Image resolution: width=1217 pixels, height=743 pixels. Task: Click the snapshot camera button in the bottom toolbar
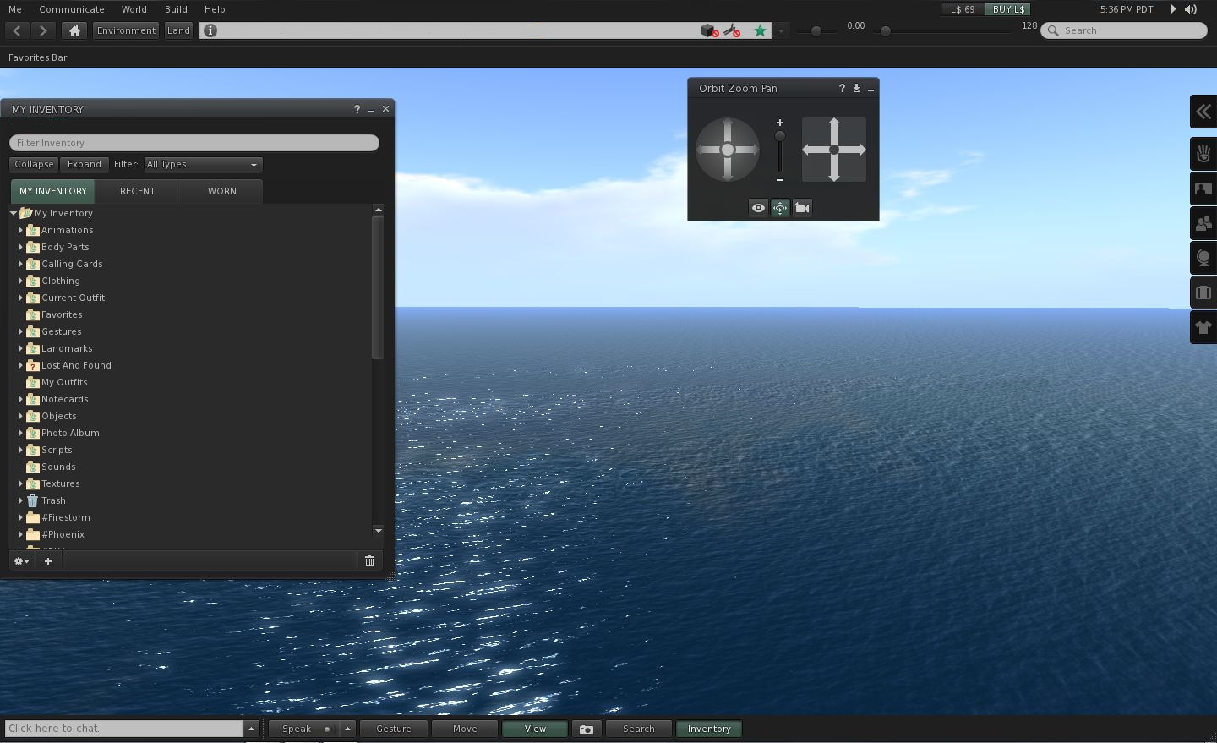[587, 729]
